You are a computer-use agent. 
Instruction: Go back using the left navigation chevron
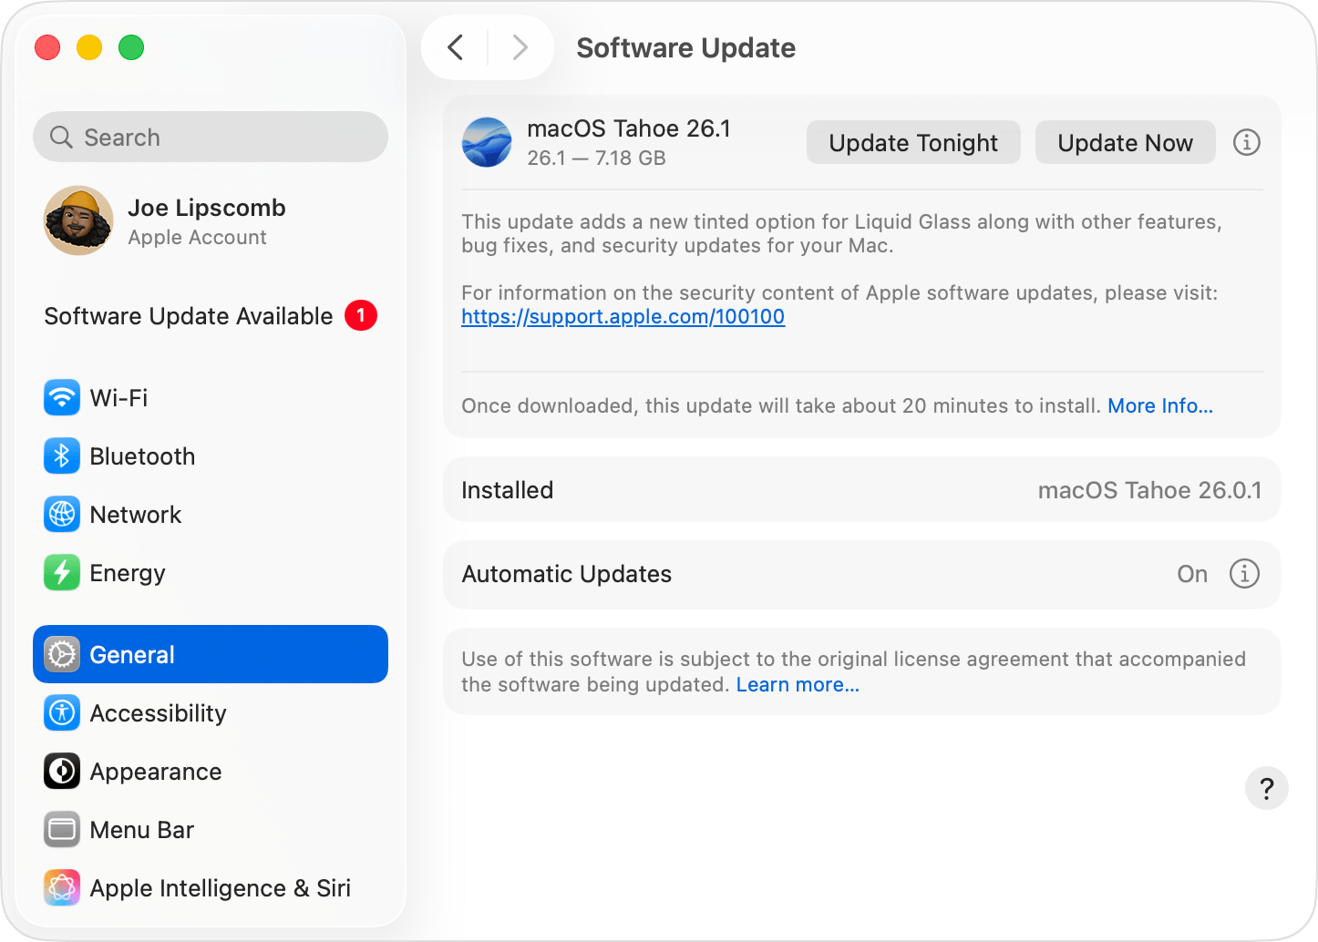456,47
